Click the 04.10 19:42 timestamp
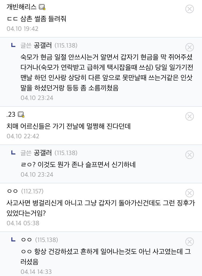The height and width of the screenshot is (276, 202). tap(22, 29)
